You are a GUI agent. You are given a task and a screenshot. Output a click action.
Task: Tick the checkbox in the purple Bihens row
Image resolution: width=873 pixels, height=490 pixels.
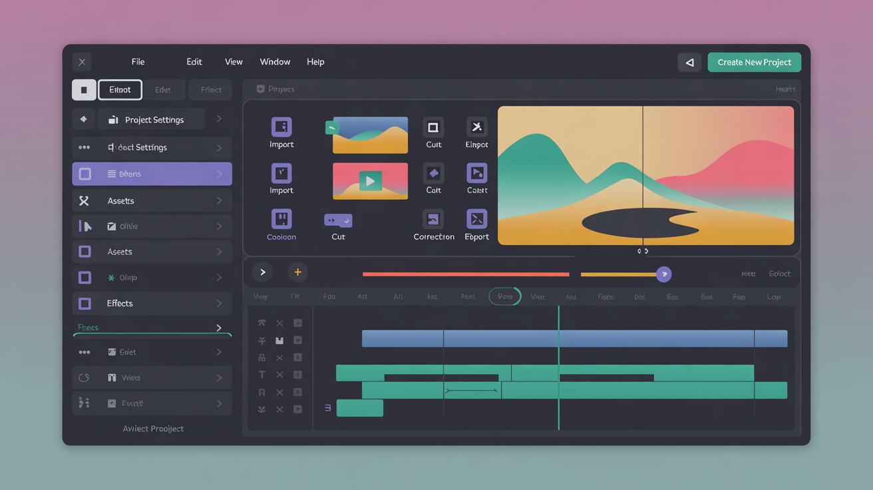(85, 174)
